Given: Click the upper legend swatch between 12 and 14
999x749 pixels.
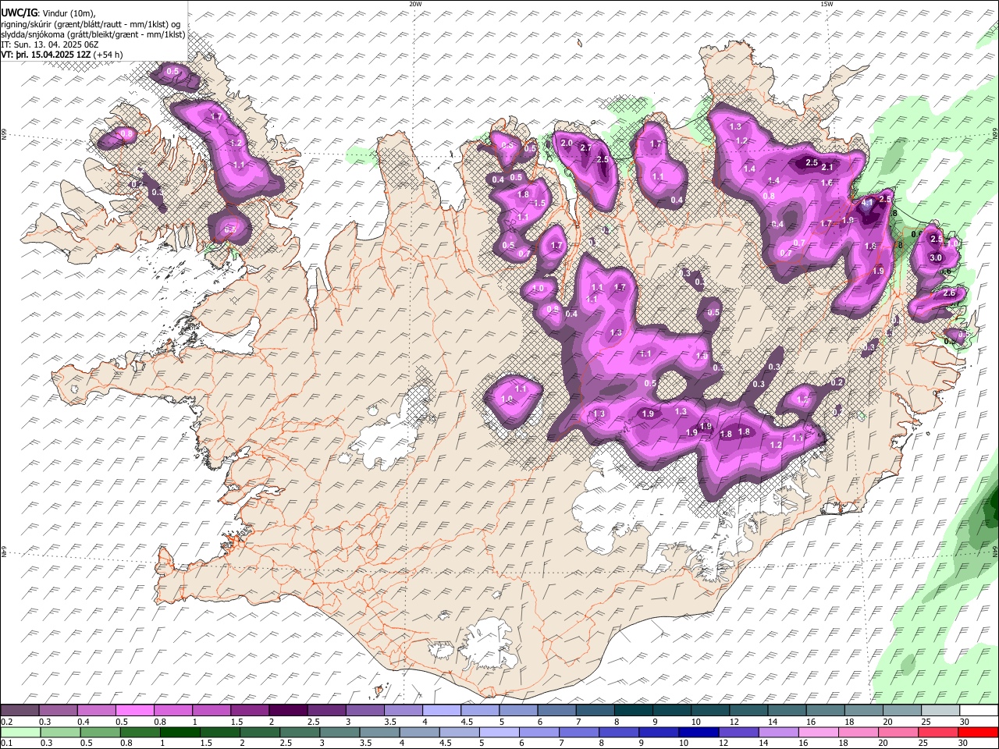Looking at the screenshot, I should point(748,711).
